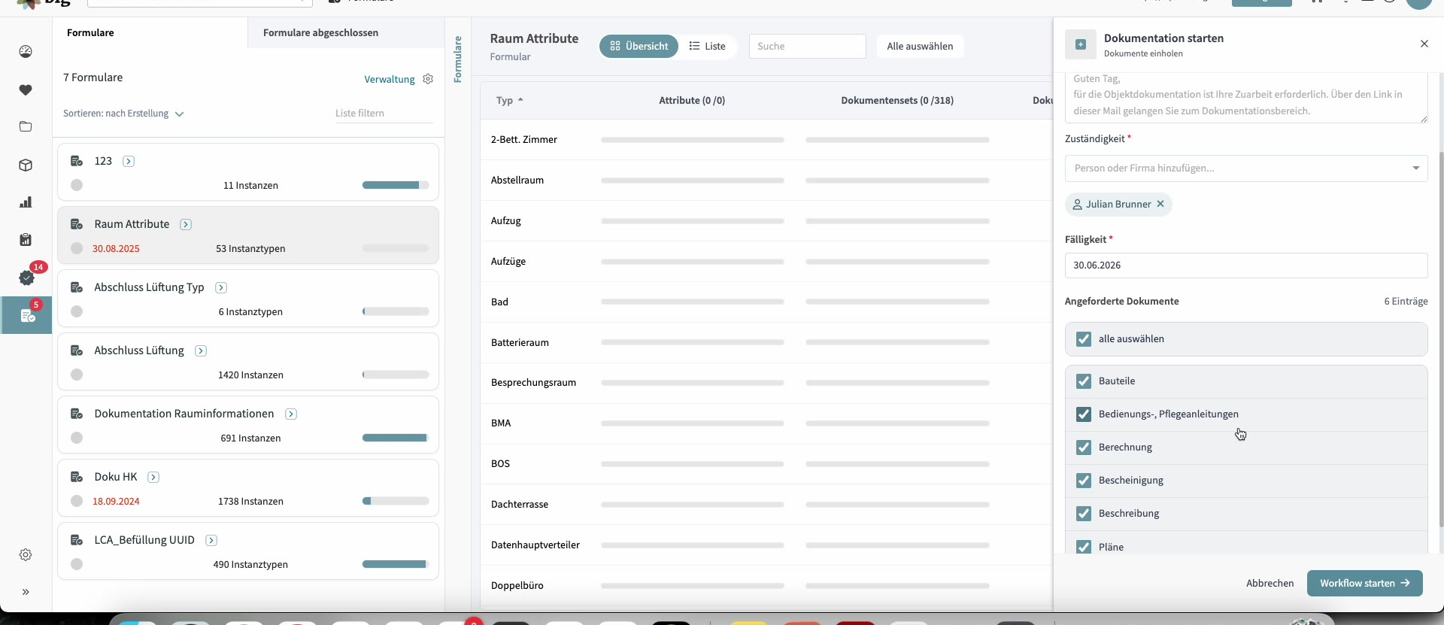Remove Julian Brunner from Zuständigkeit
The height and width of the screenshot is (625, 1444).
tap(1160, 204)
